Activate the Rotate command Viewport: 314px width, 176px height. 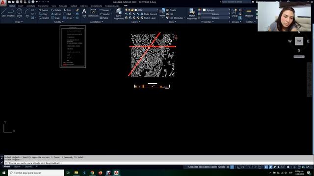(x=56, y=10)
